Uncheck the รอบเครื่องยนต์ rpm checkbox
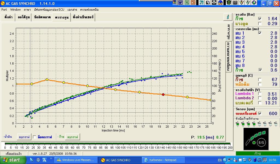This screenshot has width=280, height=164. pyautogui.click(x=259, y=113)
